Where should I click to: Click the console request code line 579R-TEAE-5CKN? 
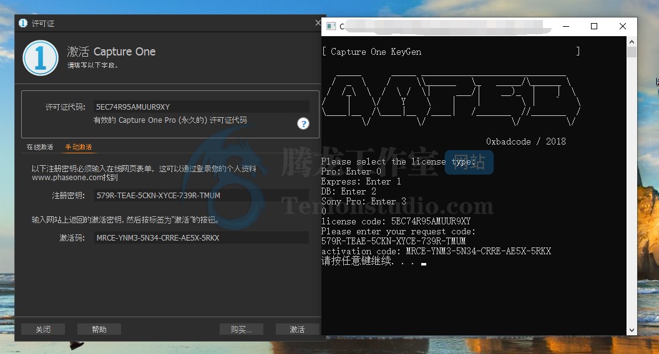393,241
